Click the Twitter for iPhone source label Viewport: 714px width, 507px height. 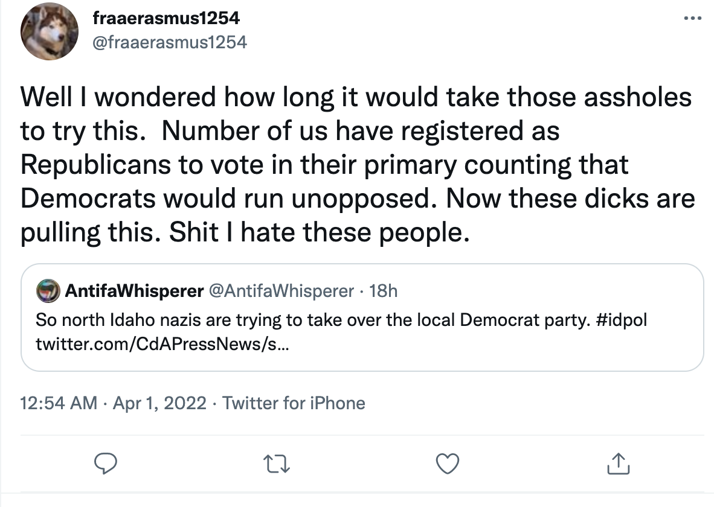pyautogui.click(x=294, y=403)
